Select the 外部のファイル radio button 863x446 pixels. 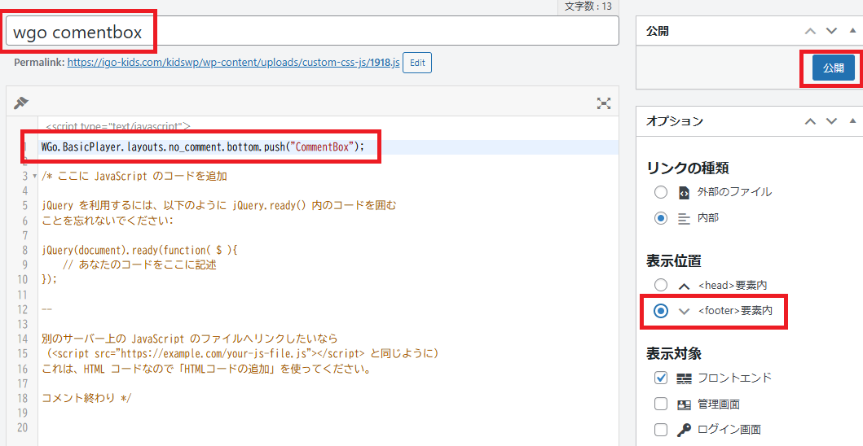[x=660, y=192]
